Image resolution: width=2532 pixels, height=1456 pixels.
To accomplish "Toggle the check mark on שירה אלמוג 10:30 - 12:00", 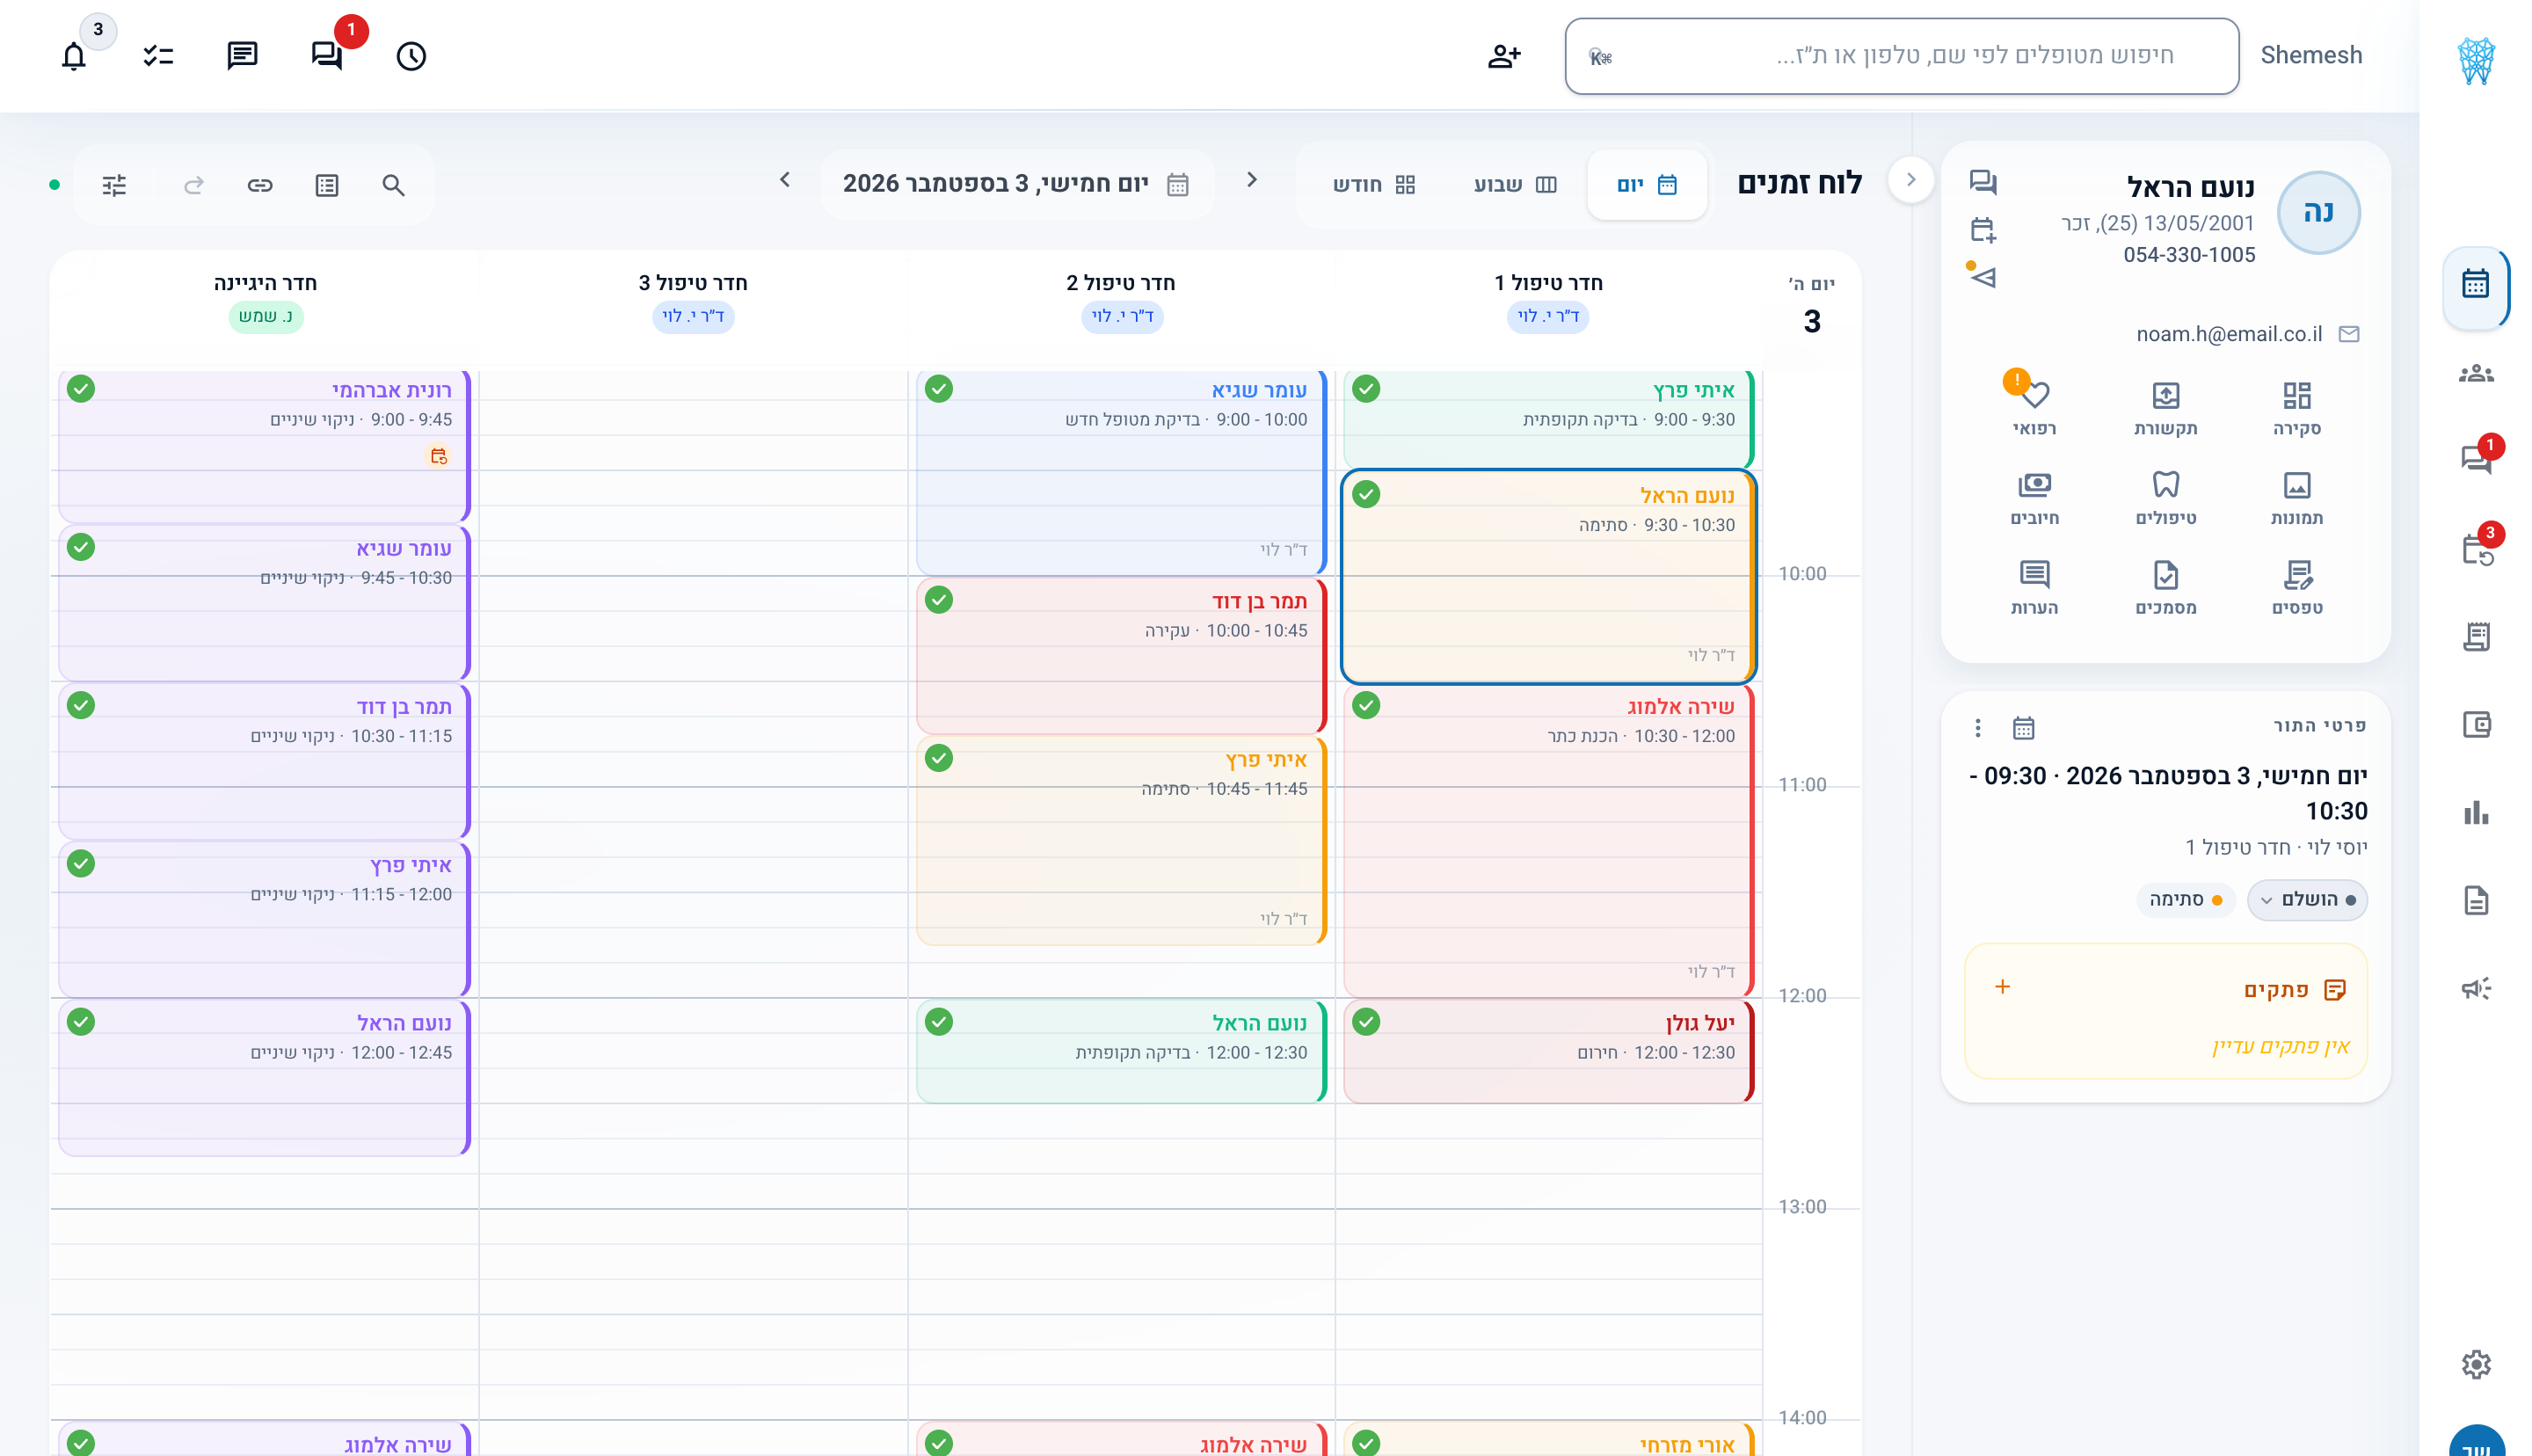I will pyautogui.click(x=1365, y=705).
